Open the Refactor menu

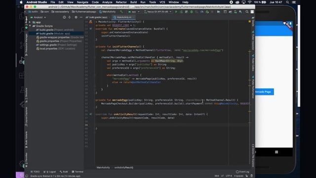pos(121,2)
